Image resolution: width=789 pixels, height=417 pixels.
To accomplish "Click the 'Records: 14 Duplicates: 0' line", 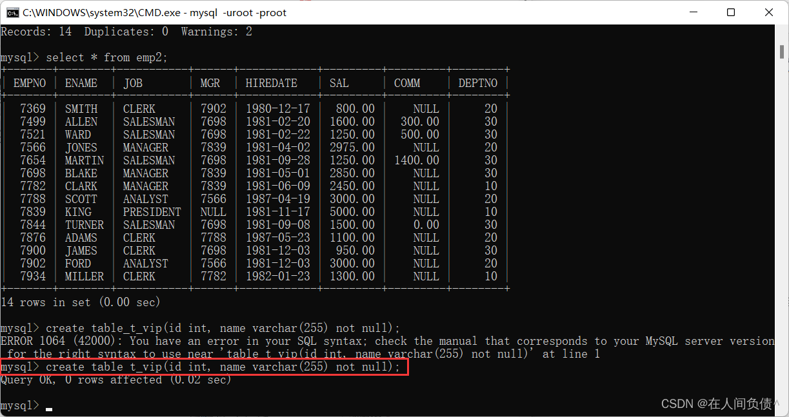I will [x=126, y=32].
